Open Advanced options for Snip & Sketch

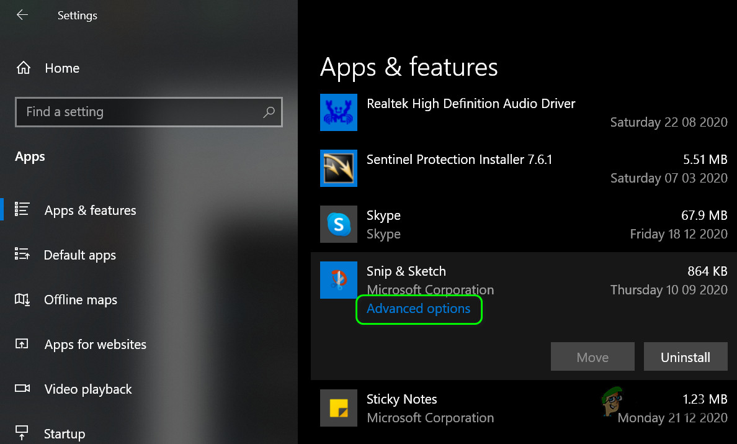click(x=418, y=309)
